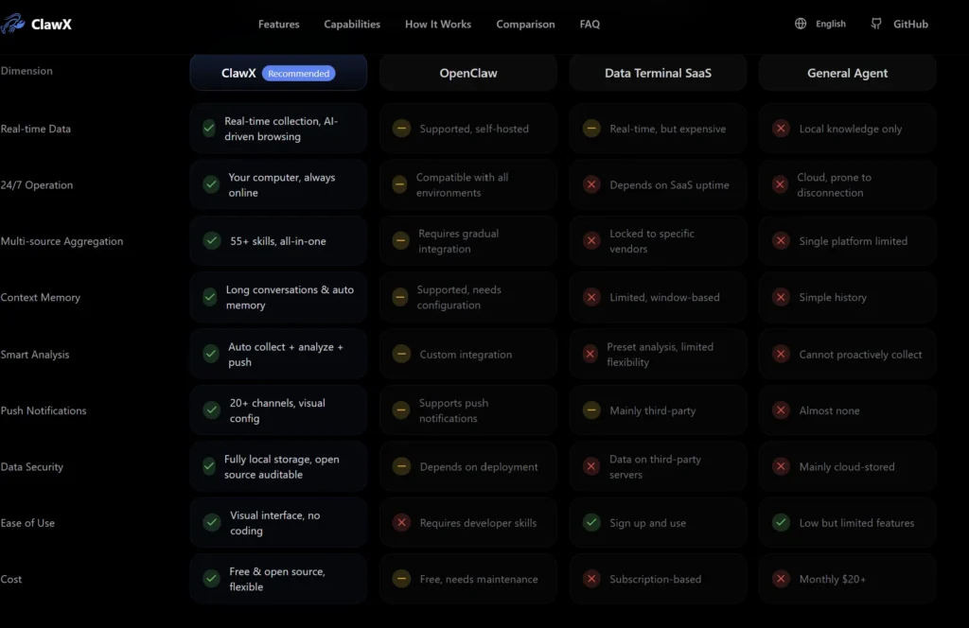This screenshot has height=628, width=969.
Task: Click the Data Terminal SaaS column header
Action: click(658, 72)
